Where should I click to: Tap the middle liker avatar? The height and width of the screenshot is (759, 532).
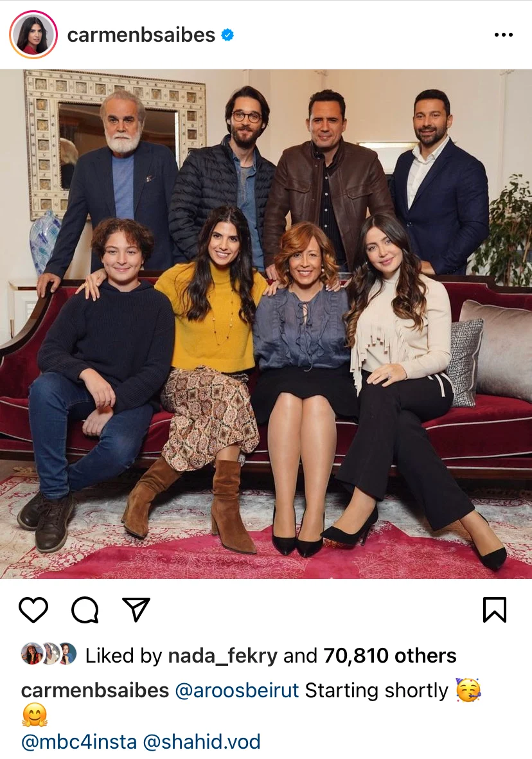click(49, 654)
